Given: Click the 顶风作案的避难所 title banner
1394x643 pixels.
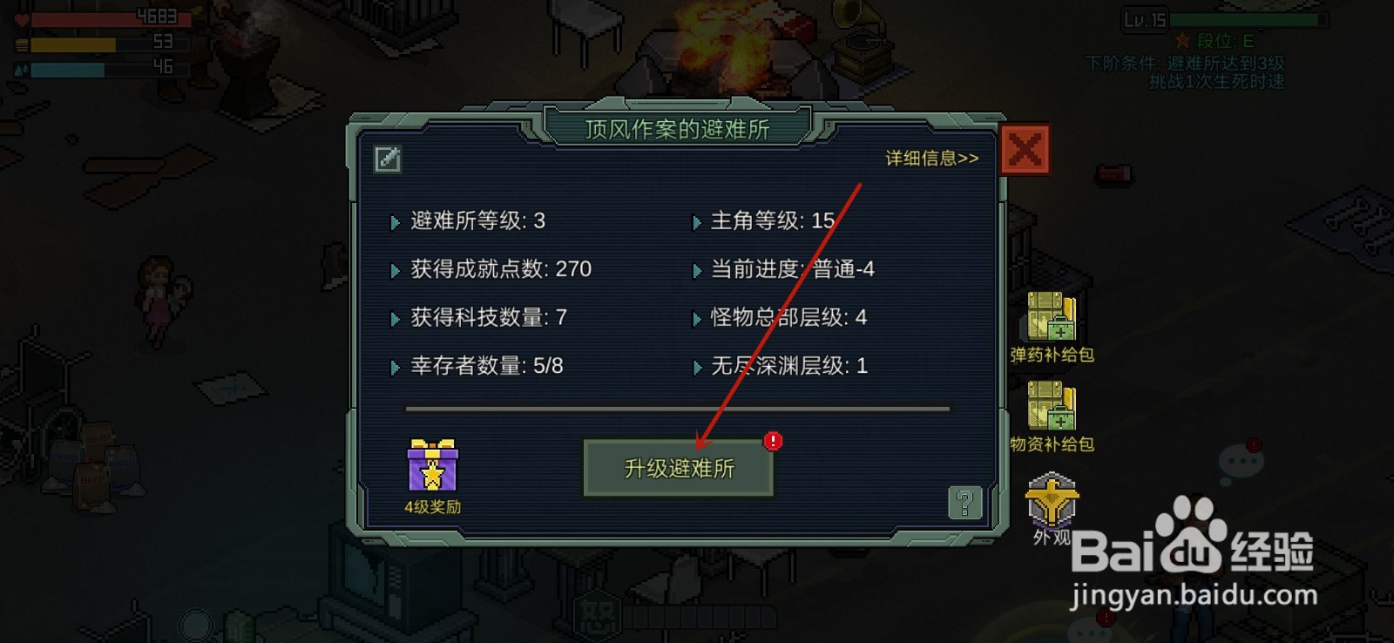Looking at the screenshot, I should pos(678,129).
